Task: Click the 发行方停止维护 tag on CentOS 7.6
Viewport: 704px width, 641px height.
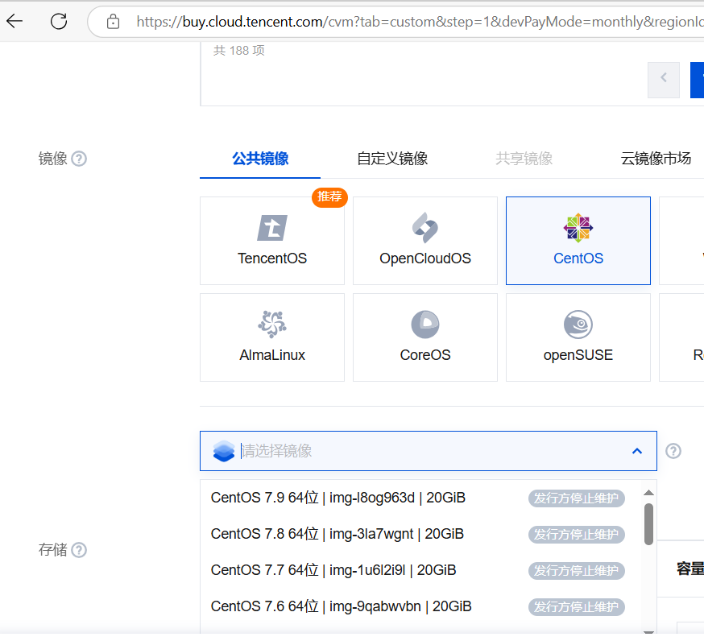Action: (x=576, y=607)
